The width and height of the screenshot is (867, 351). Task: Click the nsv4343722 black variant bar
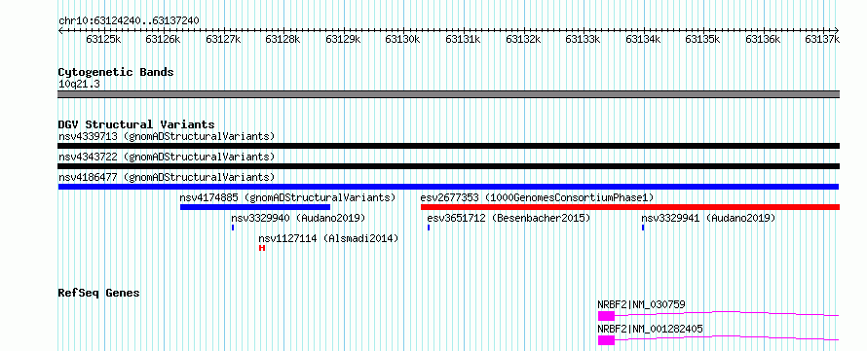click(x=448, y=166)
